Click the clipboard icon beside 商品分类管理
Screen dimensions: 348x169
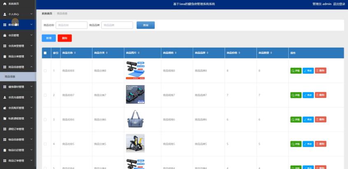[x=5, y=57]
